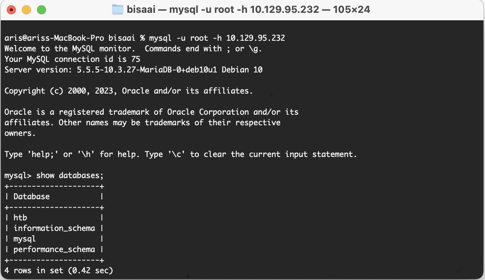Click "performance_schema" in the results table
The width and height of the screenshot is (485, 280).
click(x=54, y=249)
